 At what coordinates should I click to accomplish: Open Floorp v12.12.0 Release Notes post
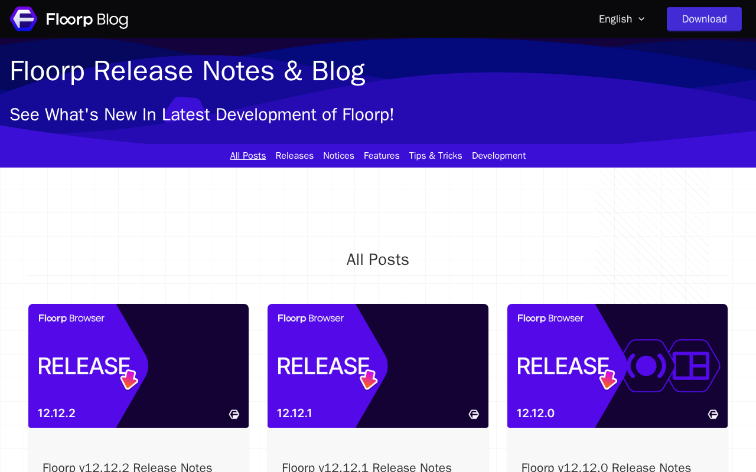point(606,467)
